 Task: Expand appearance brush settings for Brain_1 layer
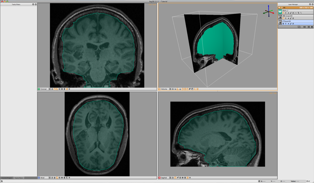(291, 13)
